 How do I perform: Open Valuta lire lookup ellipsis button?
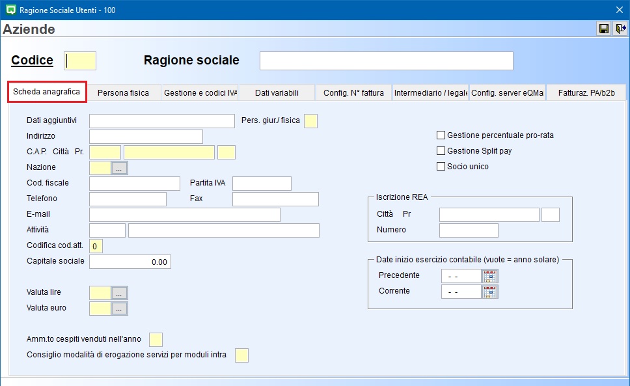(119, 293)
